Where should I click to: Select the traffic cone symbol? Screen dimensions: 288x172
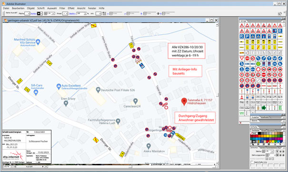(x=242, y=97)
